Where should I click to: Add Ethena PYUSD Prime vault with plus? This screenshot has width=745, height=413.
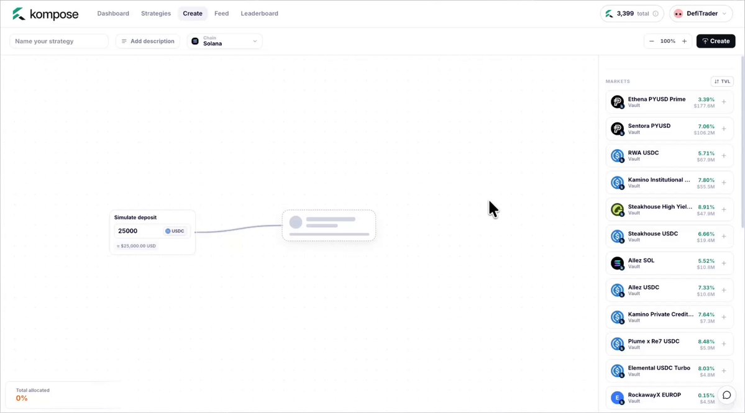click(724, 102)
